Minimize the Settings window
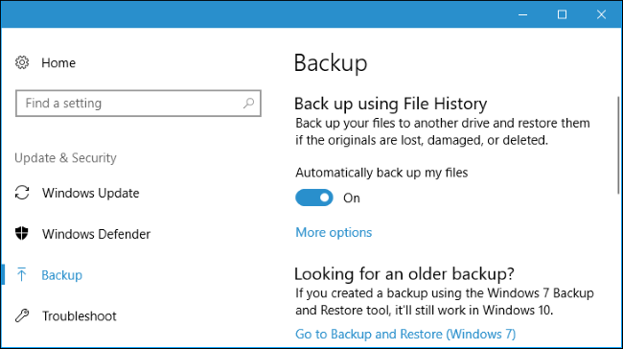Viewport: 623px width, 349px height. pos(523,14)
